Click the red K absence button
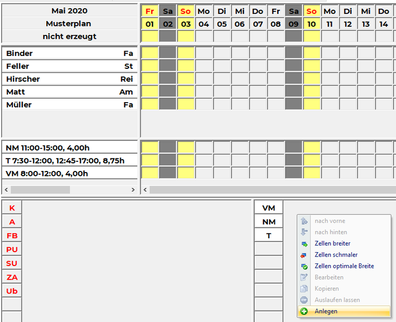 pyautogui.click(x=12, y=208)
